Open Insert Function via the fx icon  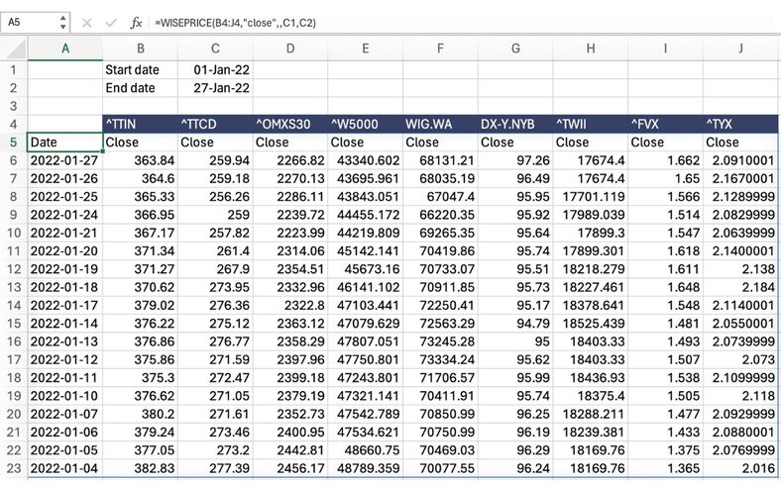pos(137,21)
